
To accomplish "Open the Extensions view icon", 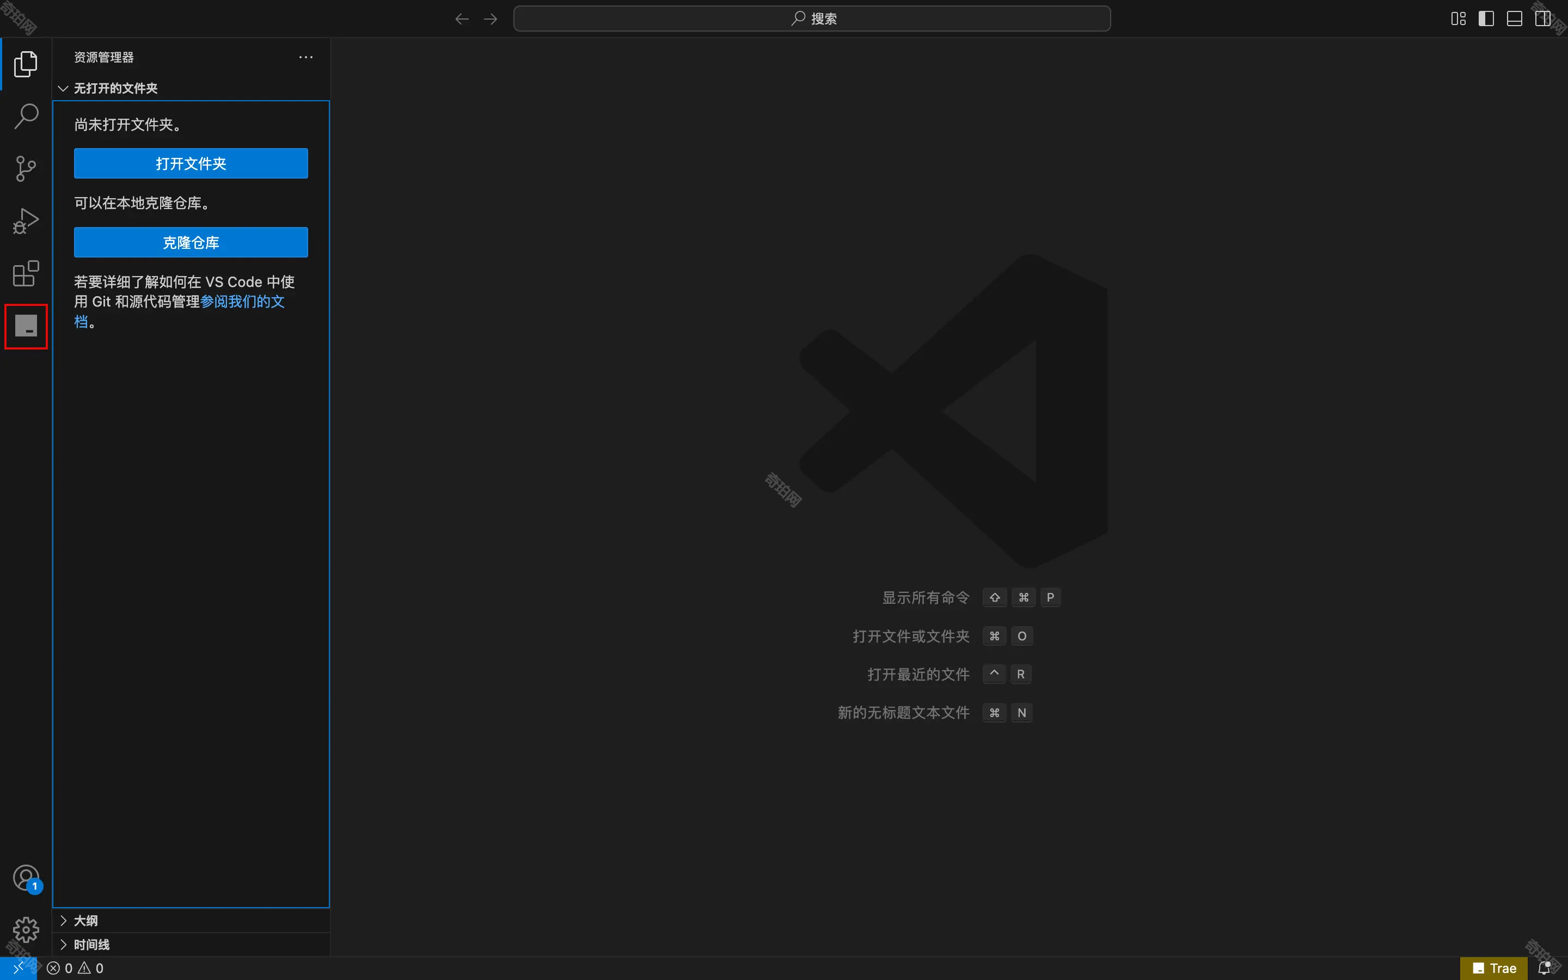I will pos(26,273).
